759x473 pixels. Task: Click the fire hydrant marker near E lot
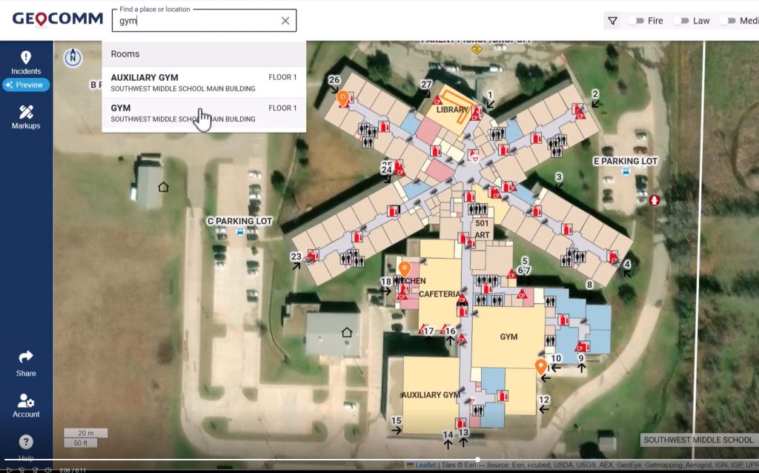coord(654,199)
